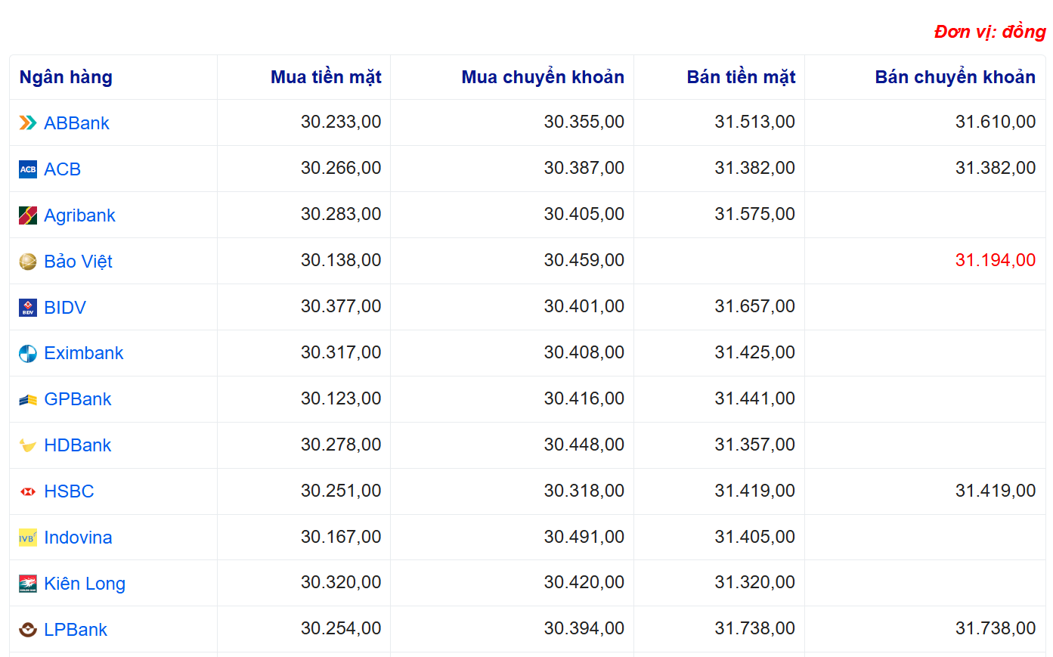1053x657 pixels.
Task: Click the HDBank logo icon
Action: click(x=28, y=446)
